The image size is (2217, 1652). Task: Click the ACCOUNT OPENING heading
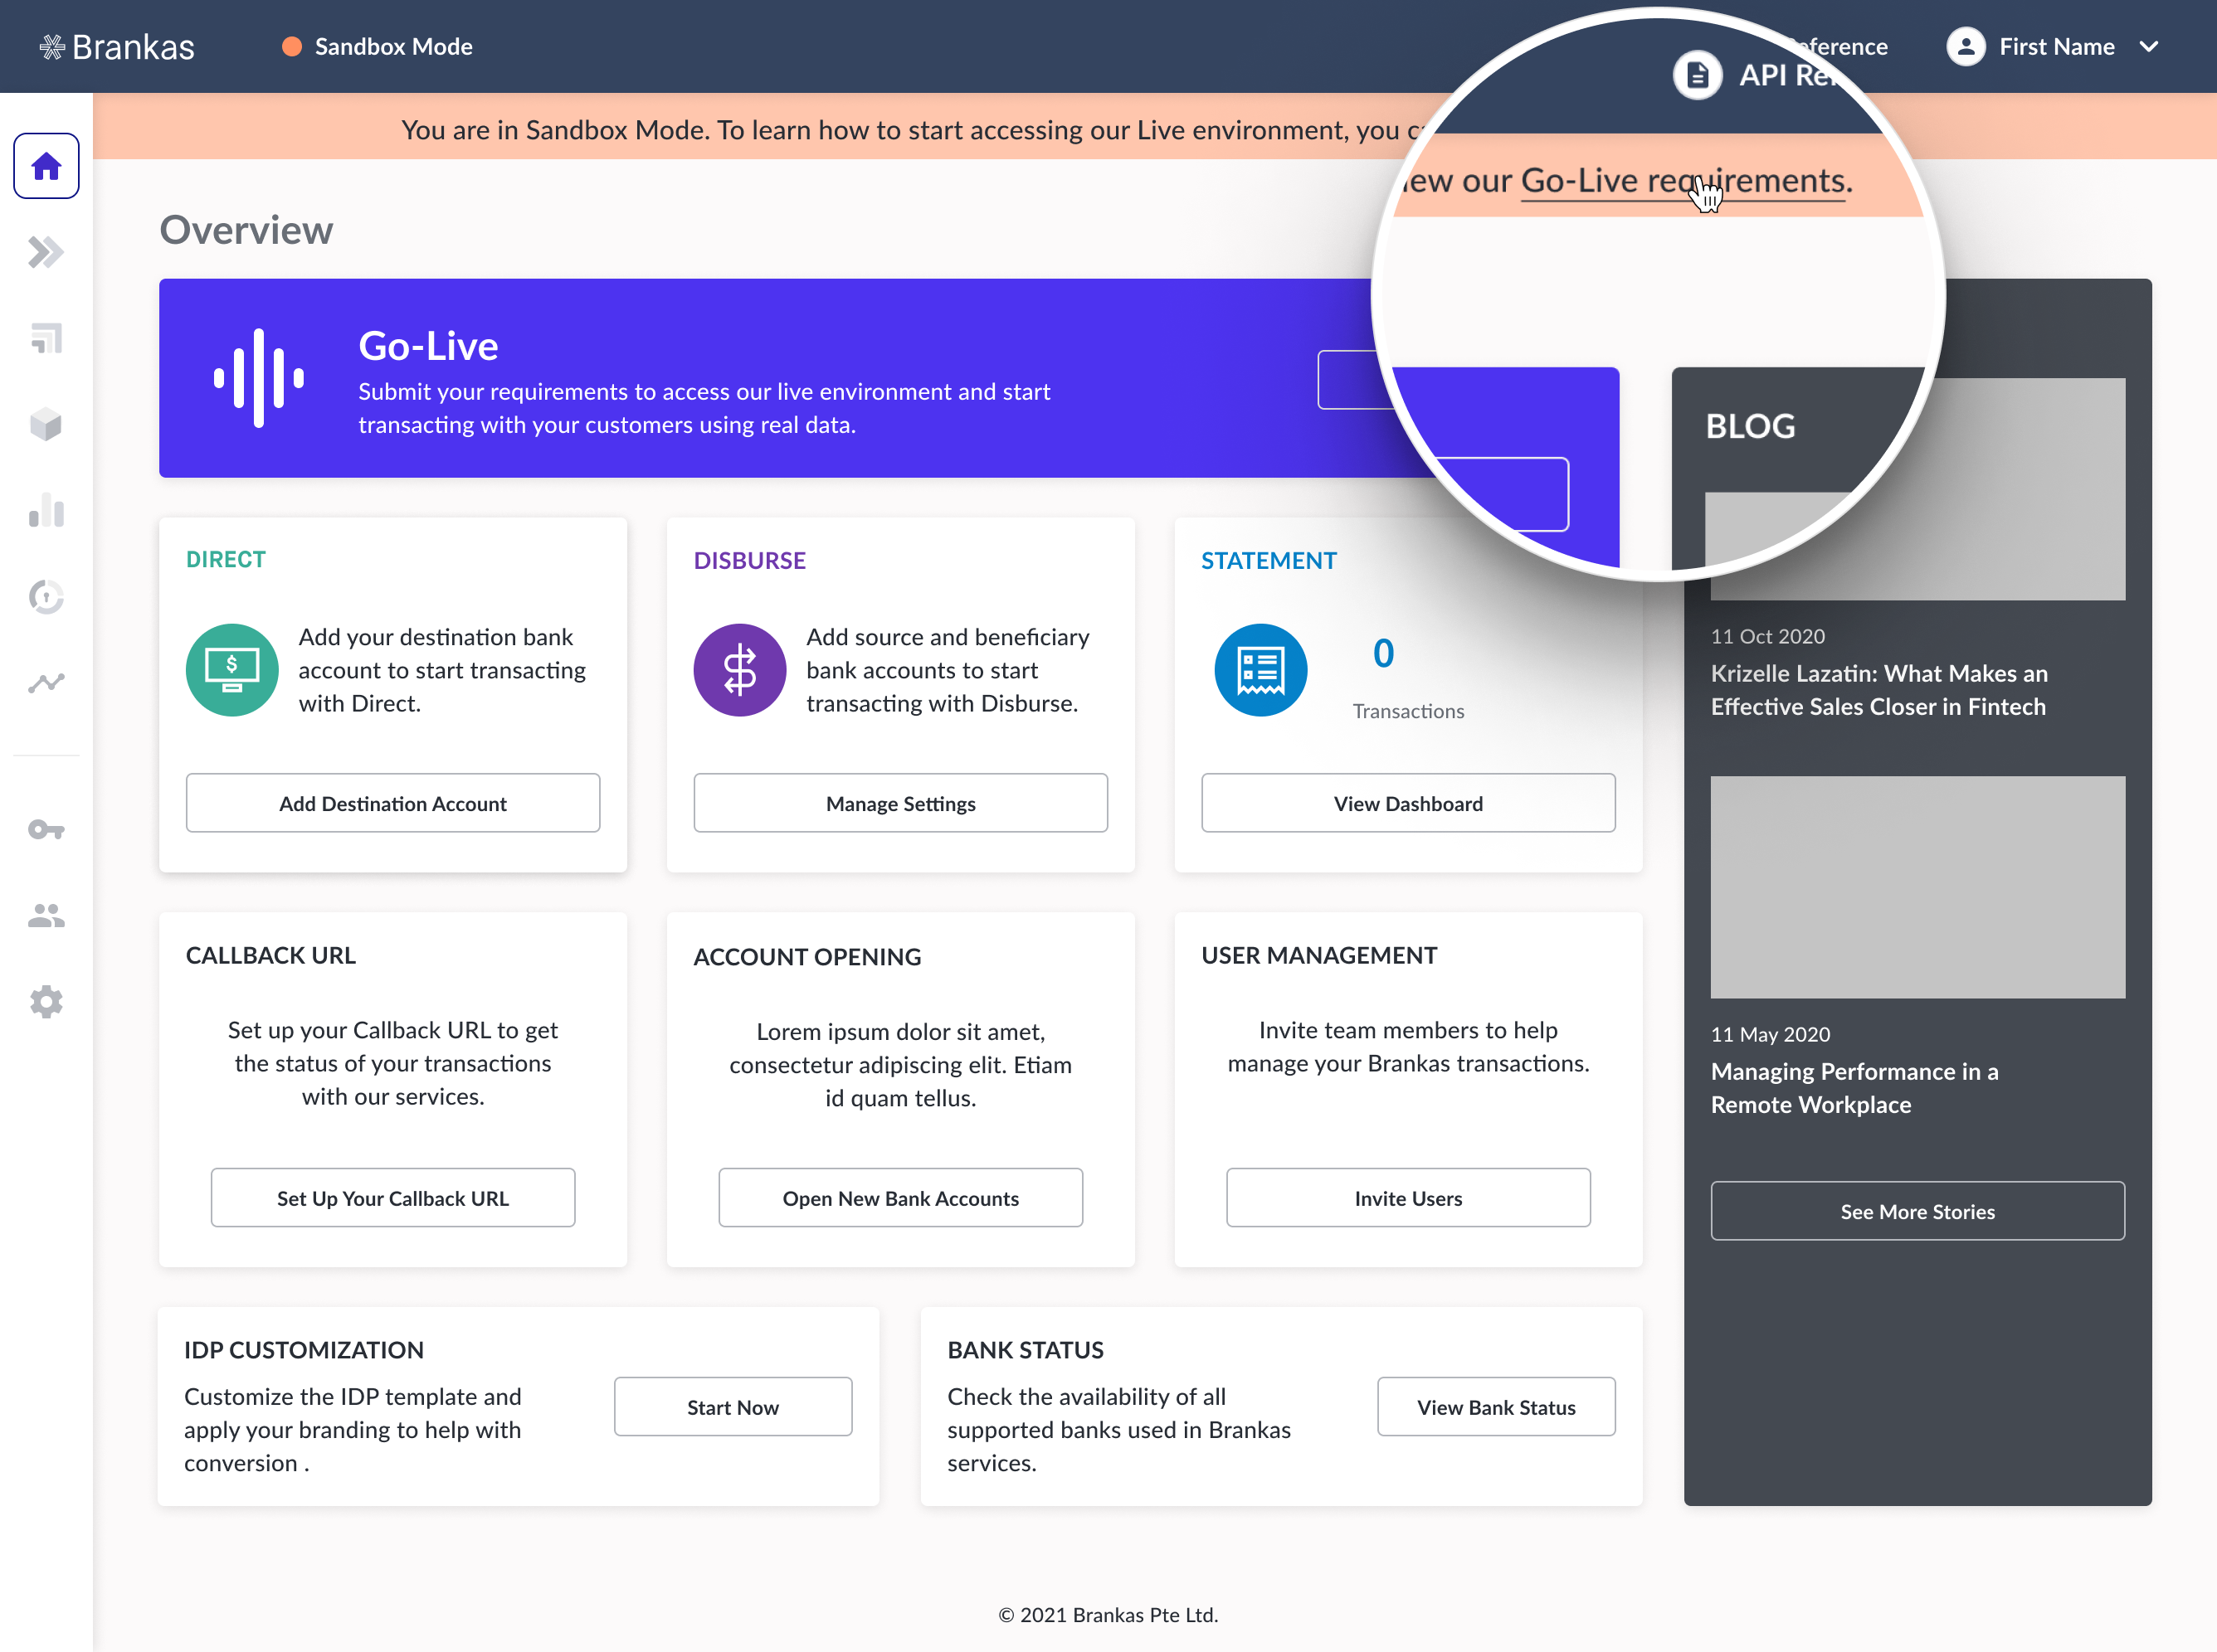[x=807, y=957]
